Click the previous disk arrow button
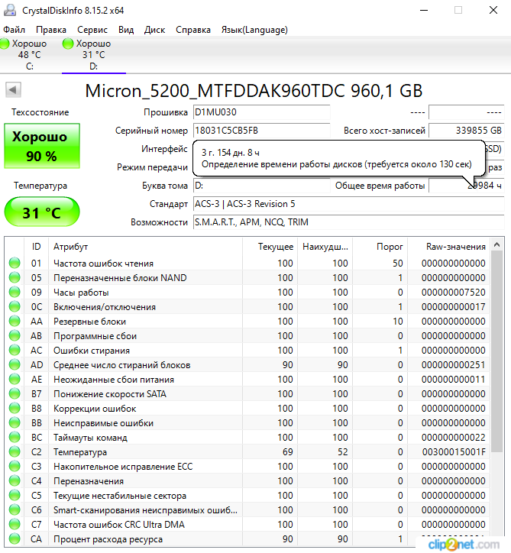The height and width of the screenshot is (553, 511). [13, 90]
